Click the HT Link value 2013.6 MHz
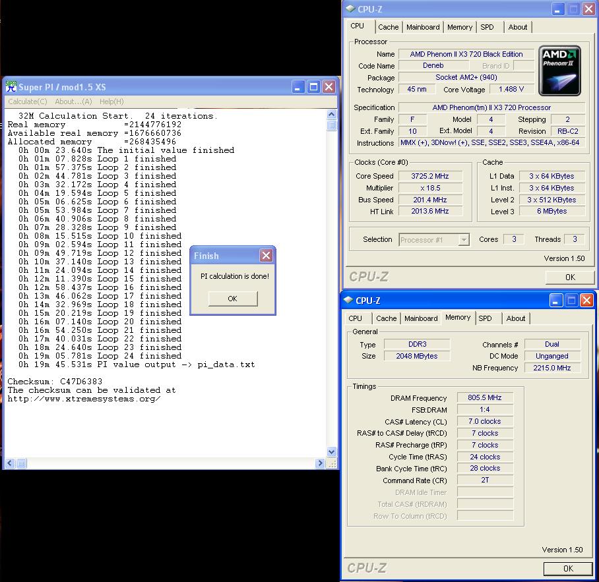 [x=430, y=211]
